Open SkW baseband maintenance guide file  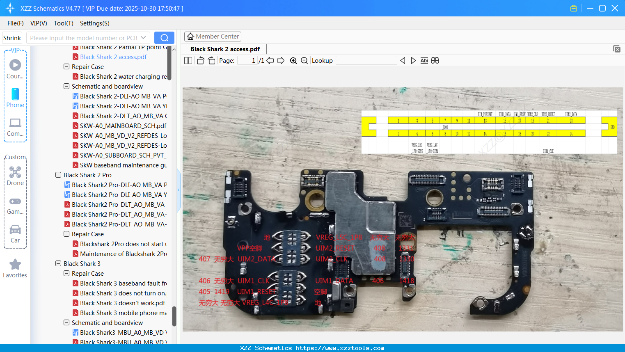(124, 165)
